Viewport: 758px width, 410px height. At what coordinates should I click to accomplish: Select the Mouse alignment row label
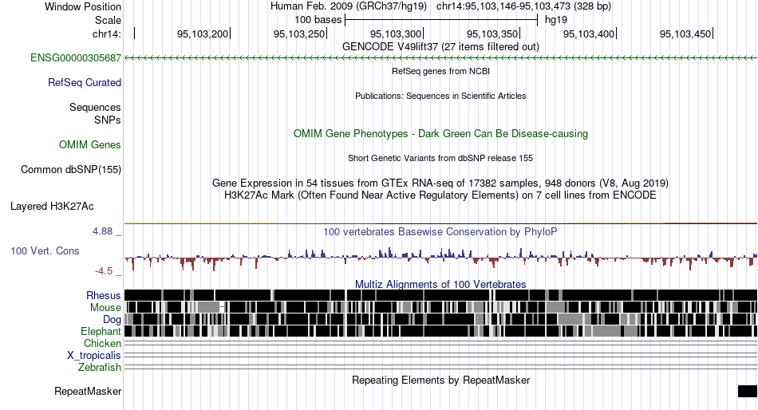click(x=105, y=308)
